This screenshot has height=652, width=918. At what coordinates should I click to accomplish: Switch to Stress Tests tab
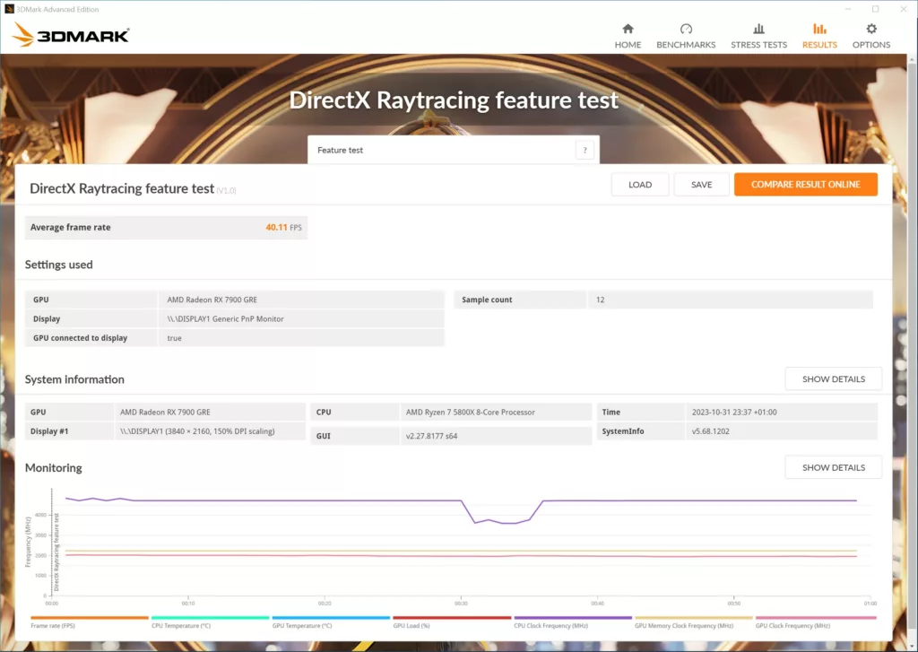click(758, 36)
